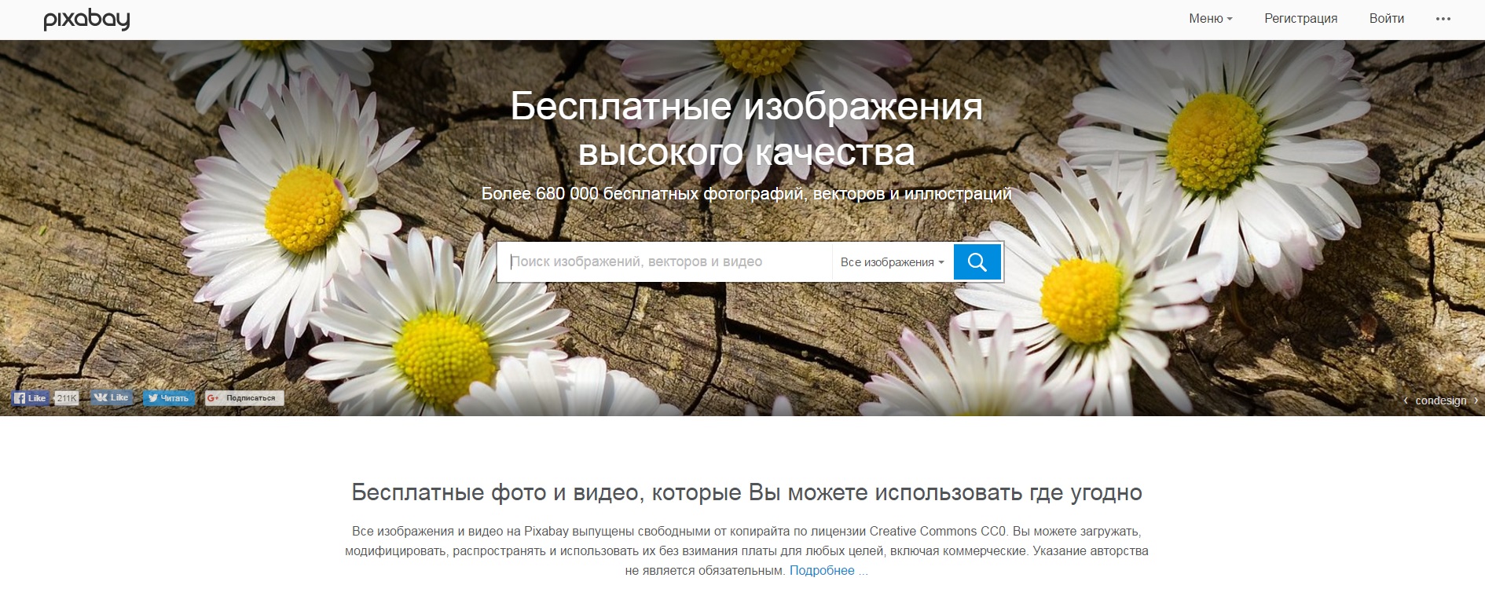1485x607 pixels.
Task: Open the Все изображения type dropdown
Action: [x=893, y=262]
